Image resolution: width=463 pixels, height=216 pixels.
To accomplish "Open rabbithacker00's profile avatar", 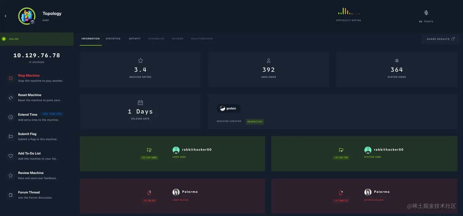I will tap(176, 150).
